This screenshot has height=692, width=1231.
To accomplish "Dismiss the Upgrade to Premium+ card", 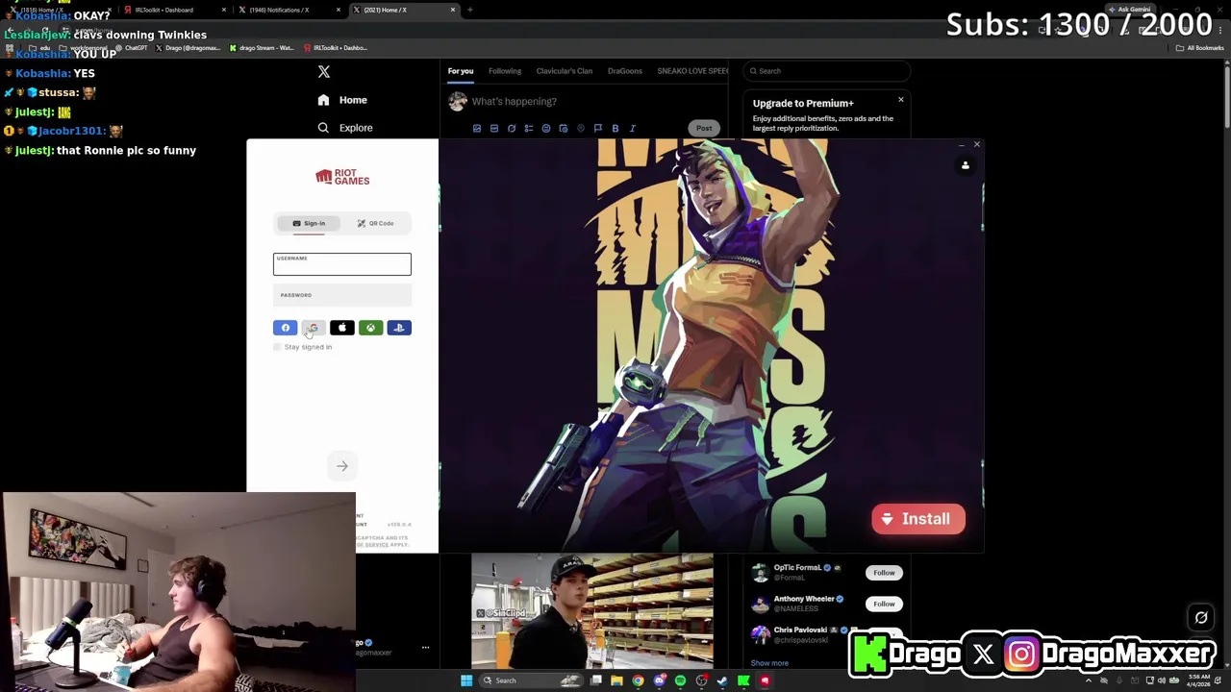I will [901, 100].
